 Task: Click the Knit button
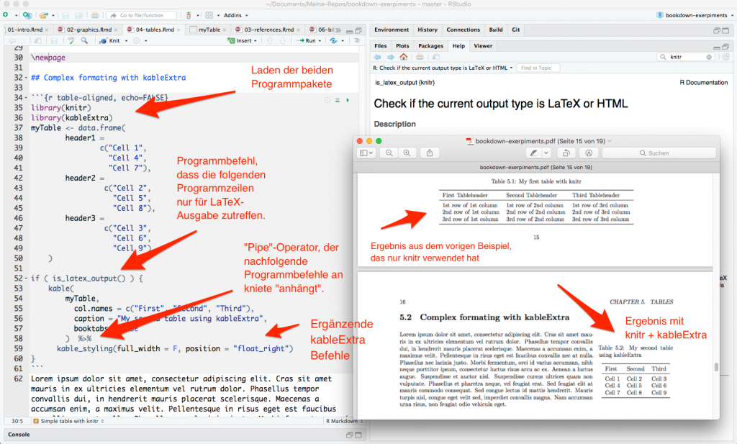(x=109, y=41)
